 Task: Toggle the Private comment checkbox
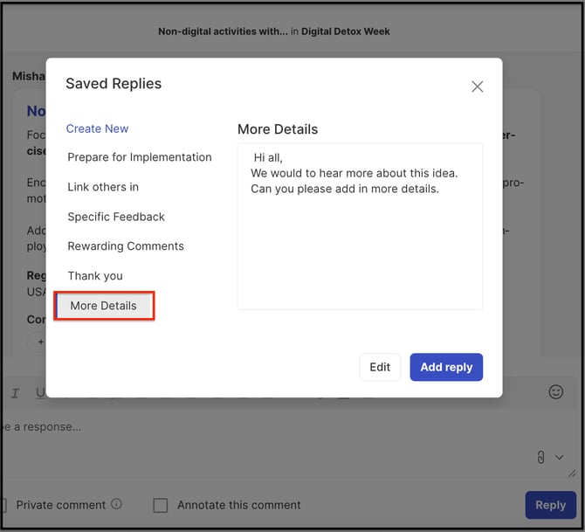point(3,505)
